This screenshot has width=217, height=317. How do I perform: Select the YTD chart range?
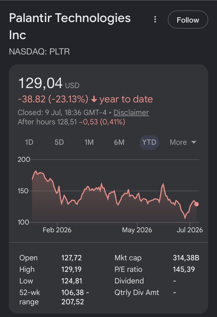point(149,142)
